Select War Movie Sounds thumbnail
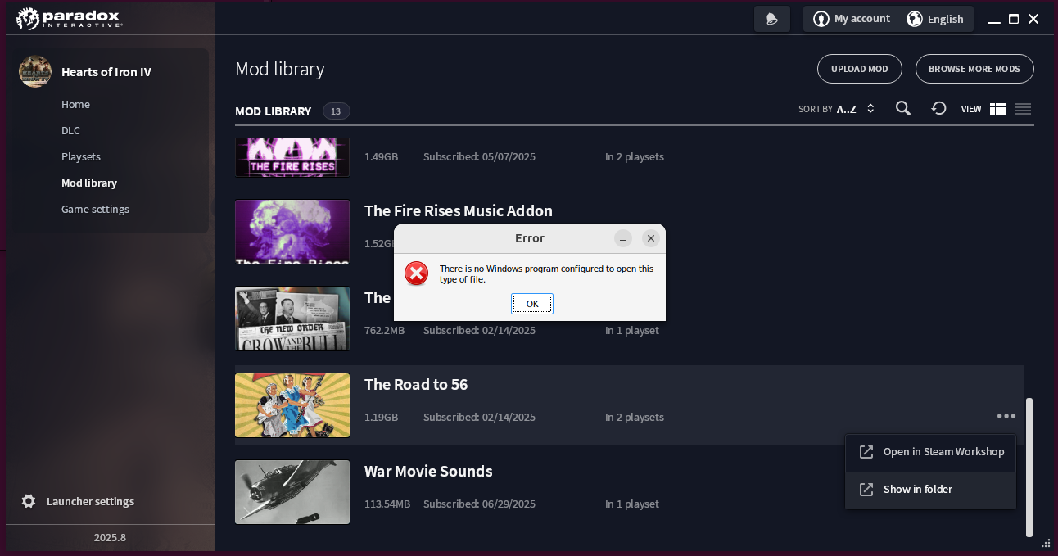Image resolution: width=1058 pixels, height=556 pixels. 292,492
